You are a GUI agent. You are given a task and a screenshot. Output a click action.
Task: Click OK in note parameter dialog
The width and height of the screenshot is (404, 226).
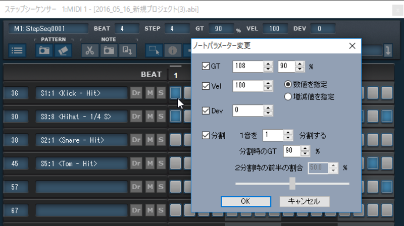pyautogui.click(x=246, y=201)
